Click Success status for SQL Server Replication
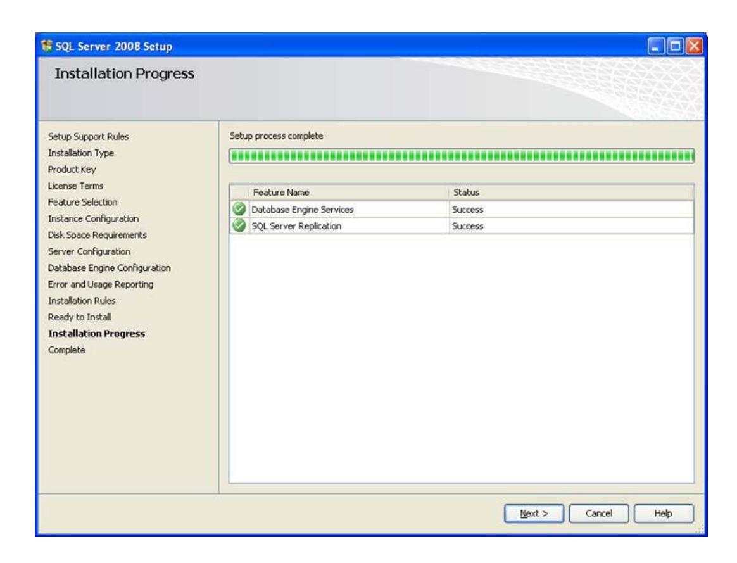737x563 pixels. (467, 226)
